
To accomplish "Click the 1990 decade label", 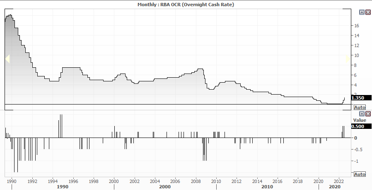I will coord(63,187).
